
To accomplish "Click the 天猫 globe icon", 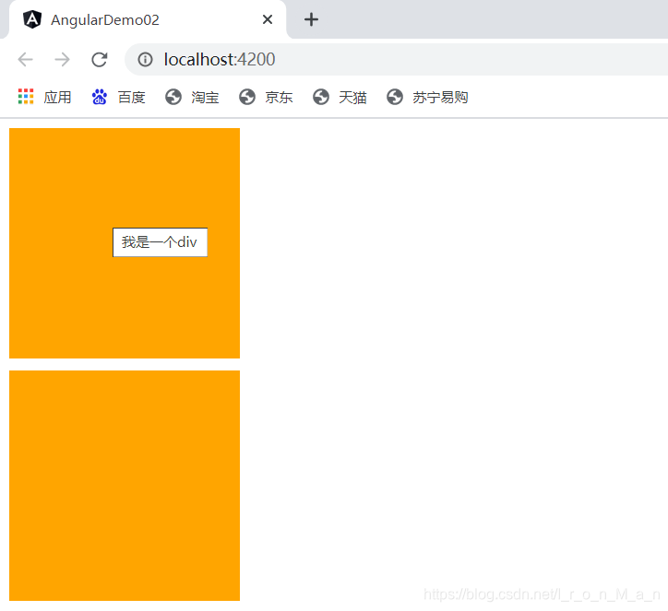I will pyautogui.click(x=321, y=97).
